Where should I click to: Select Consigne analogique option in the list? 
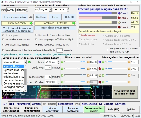point(14,83)
